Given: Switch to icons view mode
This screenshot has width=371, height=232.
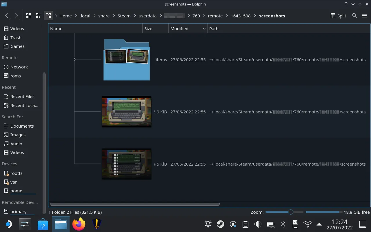Looking at the screenshot, I should [28, 16].
